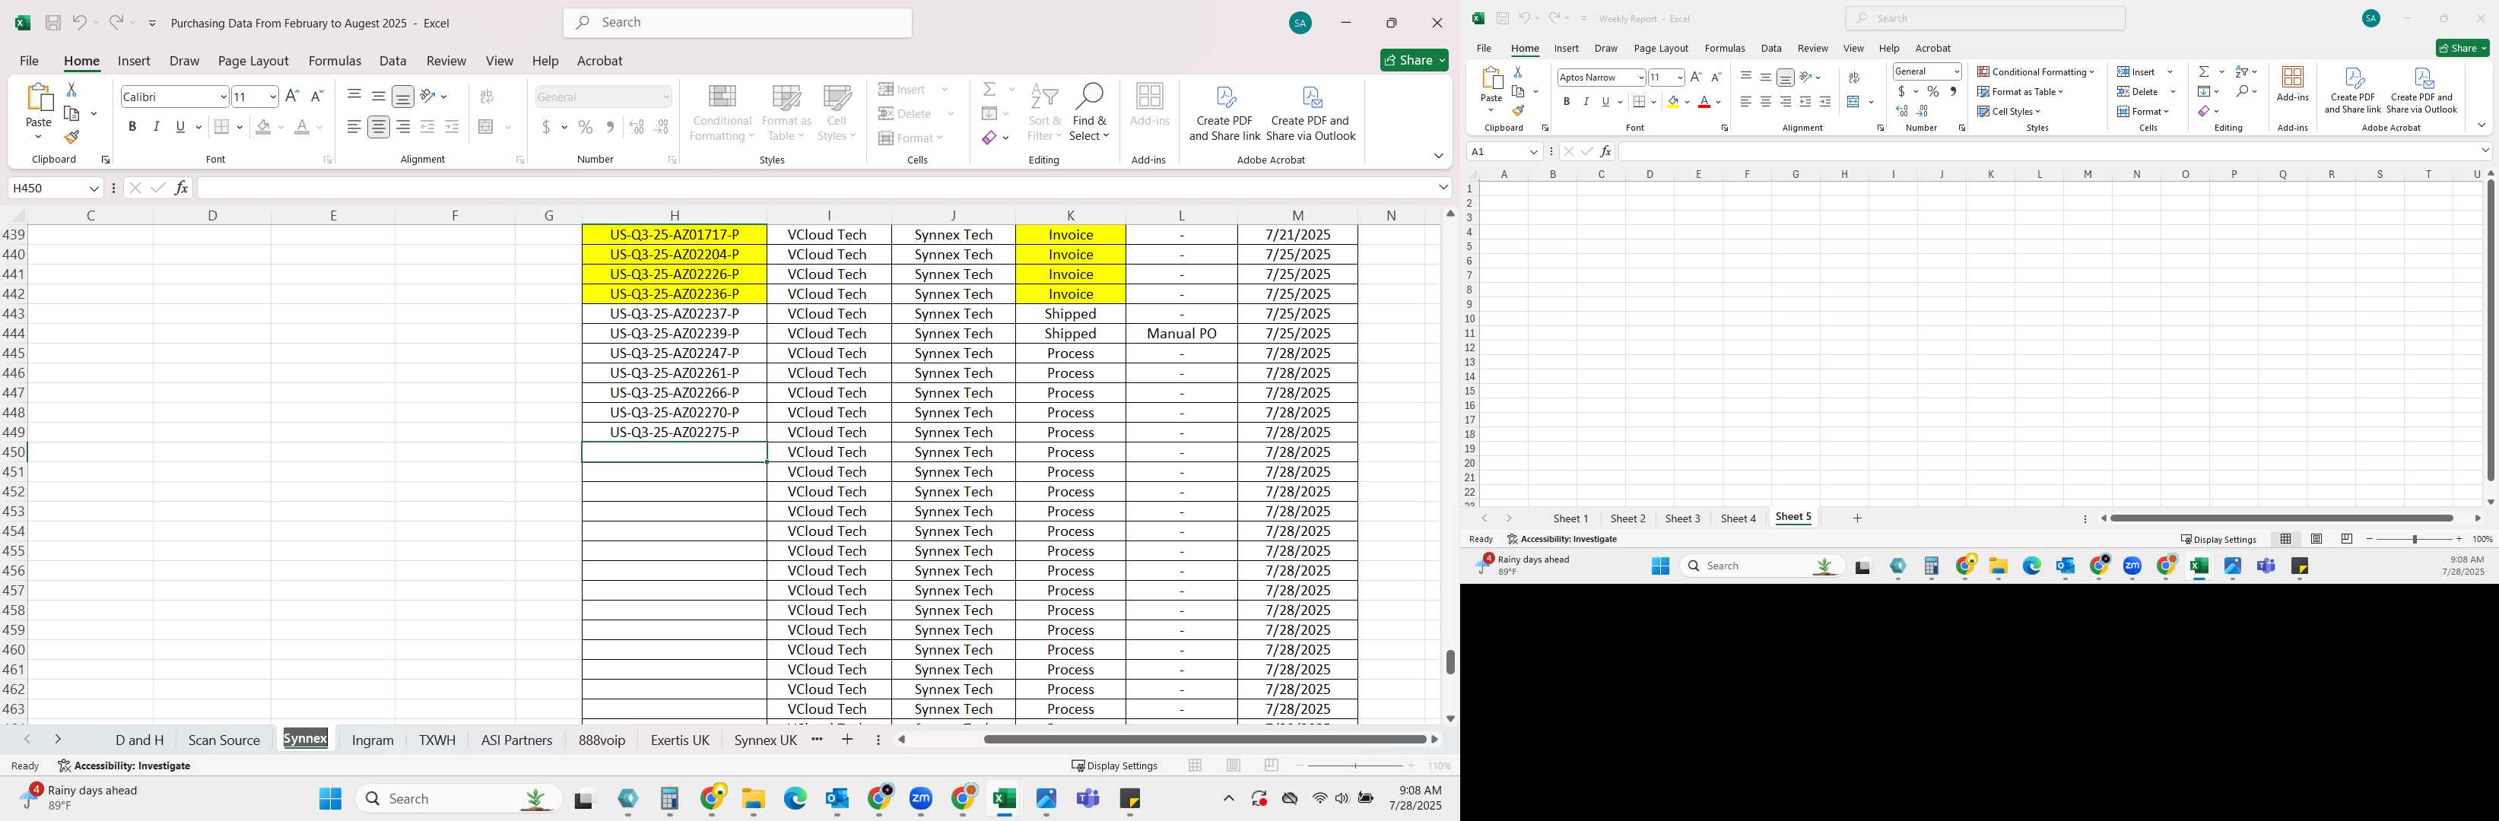The height and width of the screenshot is (821, 2499).
Task: Expand Paste options arrow in Purchasing Data window
Action: coord(38,138)
